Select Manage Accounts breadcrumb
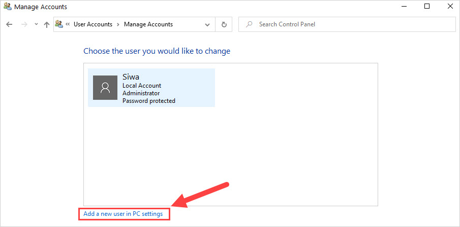The height and width of the screenshot is (227, 460). 148,24
